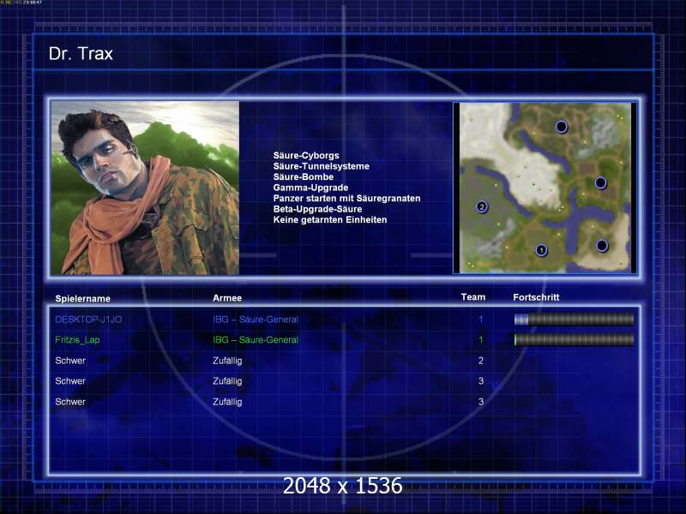
Task: Click the Gamma-Upgrade feature line
Action: pos(310,188)
